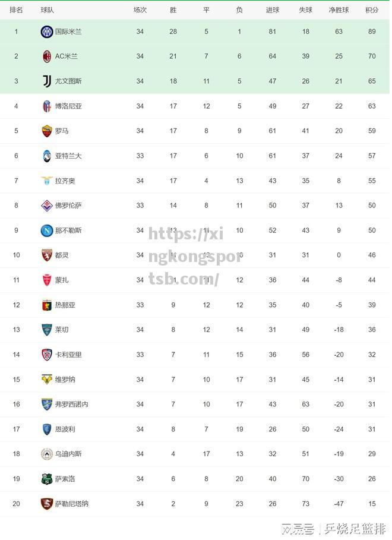Click the Napoli N logo
This screenshot has width=392, height=540.
47,230
